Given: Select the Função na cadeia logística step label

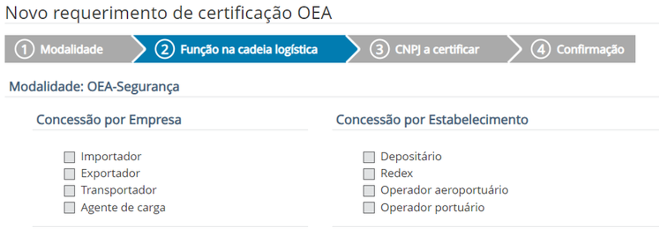Looking at the screenshot, I should coord(249,49).
